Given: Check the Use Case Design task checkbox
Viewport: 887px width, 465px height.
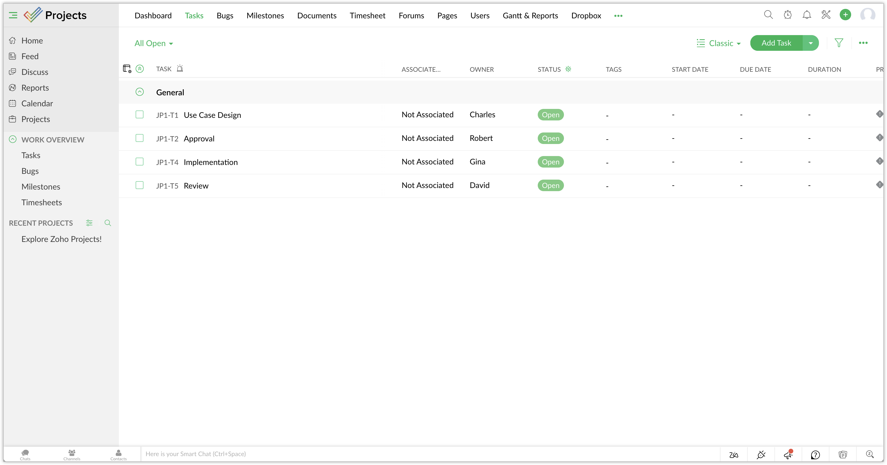Looking at the screenshot, I should coord(140,115).
